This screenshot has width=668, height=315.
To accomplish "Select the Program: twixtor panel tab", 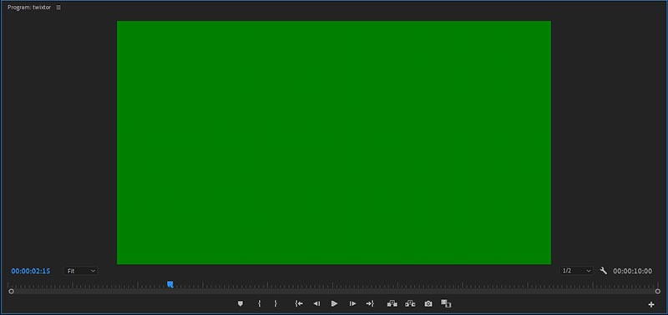I will (29, 7).
